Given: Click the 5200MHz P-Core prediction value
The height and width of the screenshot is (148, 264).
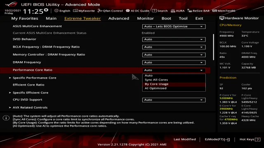Looking at the screenshot, I should point(226,98).
